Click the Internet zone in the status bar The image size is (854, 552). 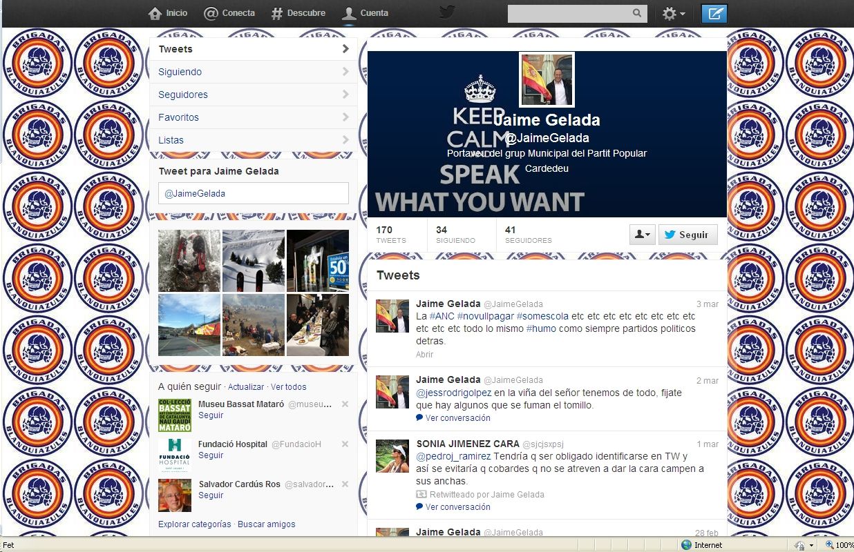click(x=702, y=545)
